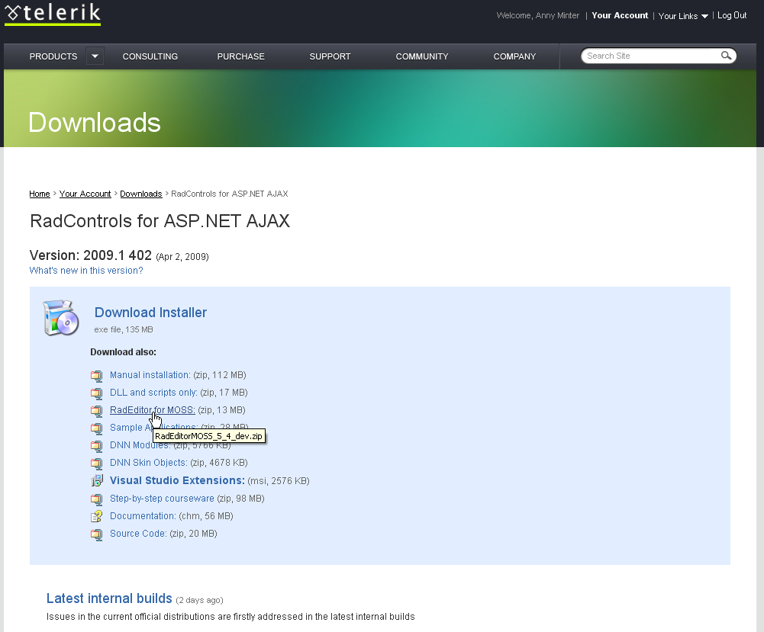Open Your Account in the header
Image resolution: width=764 pixels, height=632 pixels.
tap(620, 15)
